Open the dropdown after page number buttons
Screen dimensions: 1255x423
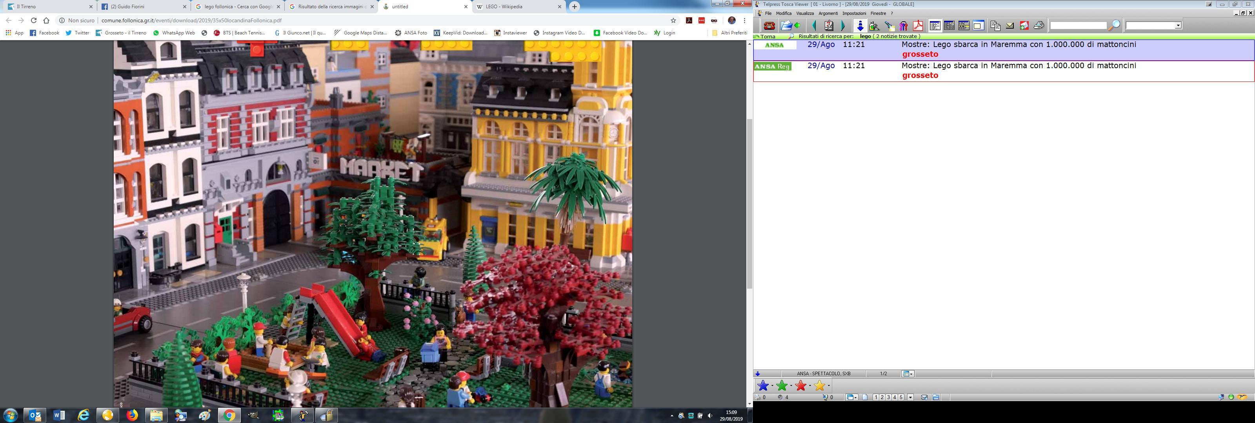(x=910, y=397)
